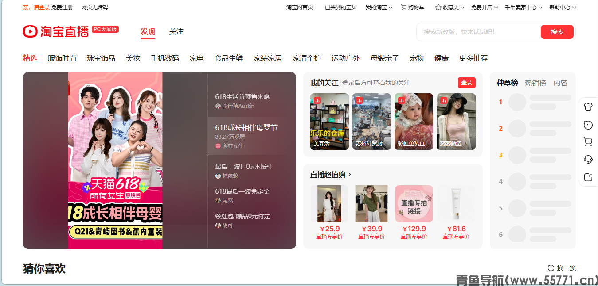Screen dimensions: 598x286
Task: Click the feedback edit sidebar icon
Action: click(588, 177)
